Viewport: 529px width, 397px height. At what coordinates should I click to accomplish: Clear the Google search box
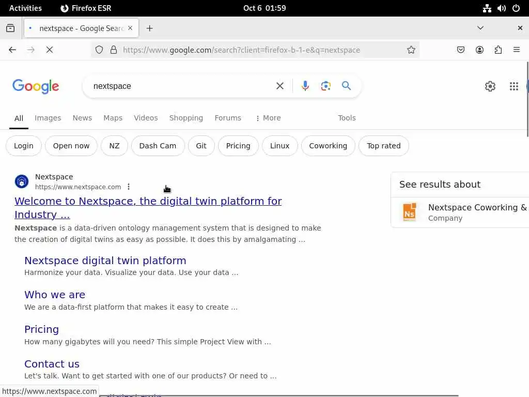279,86
